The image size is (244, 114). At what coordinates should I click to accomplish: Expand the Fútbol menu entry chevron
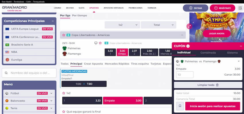[x=51, y=93]
